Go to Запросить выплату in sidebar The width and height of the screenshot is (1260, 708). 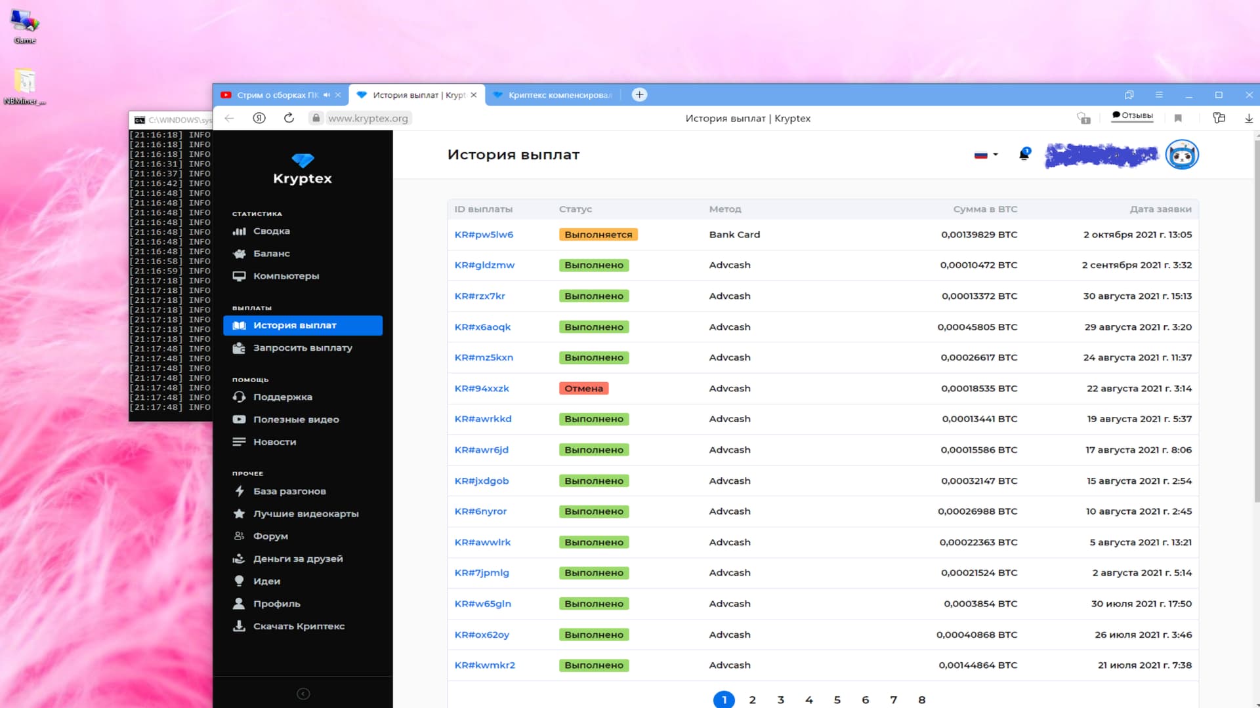pyautogui.click(x=303, y=348)
